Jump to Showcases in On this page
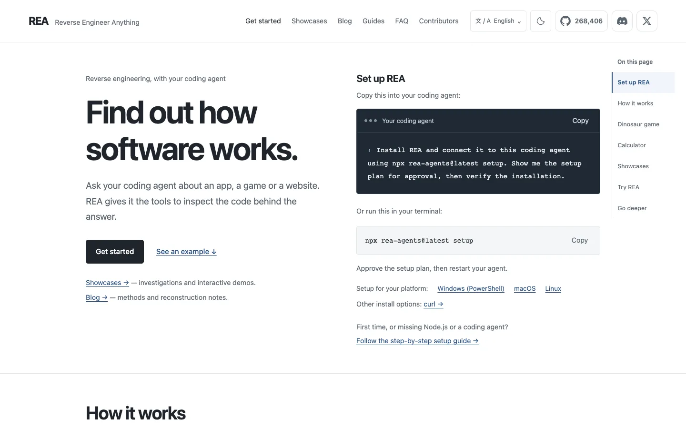The image size is (686, 429). coord(643,166)
